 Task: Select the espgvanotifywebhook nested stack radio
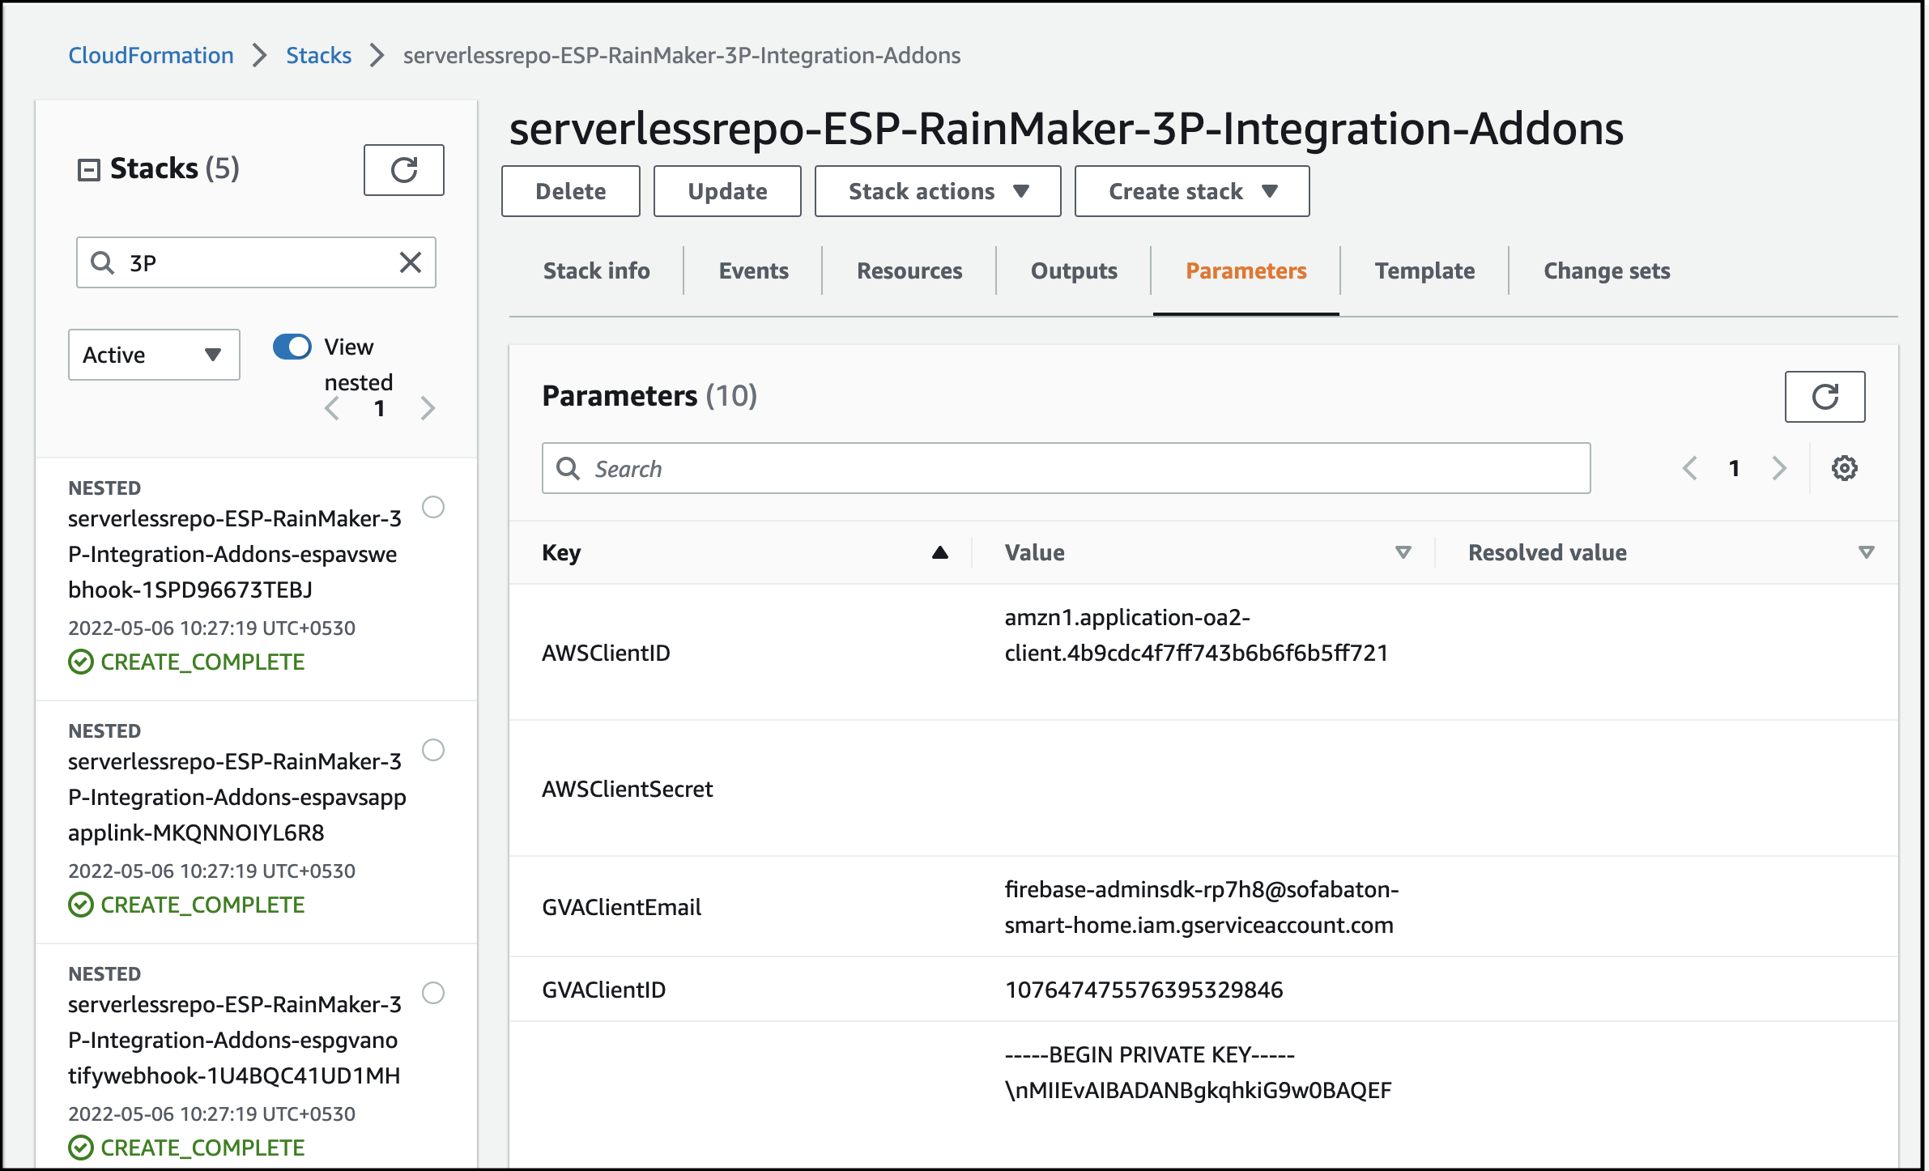pyautogui.click(x=433, y=993)
